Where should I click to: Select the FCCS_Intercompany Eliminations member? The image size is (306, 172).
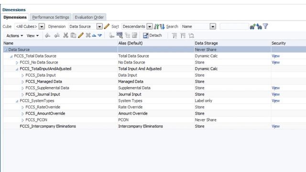pos(48,126)
